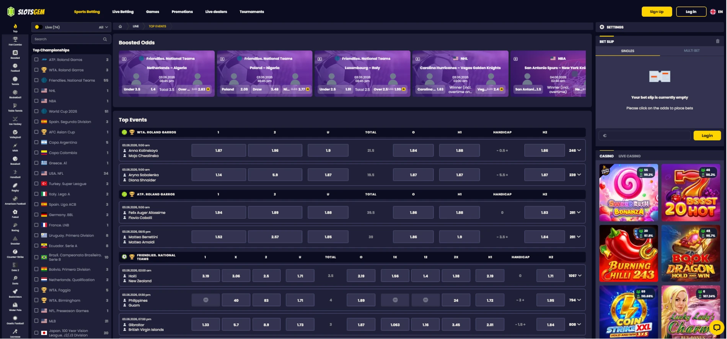Open the Games menu
Image resolution: width=727 pixels, height=339 pixels.
153,12
